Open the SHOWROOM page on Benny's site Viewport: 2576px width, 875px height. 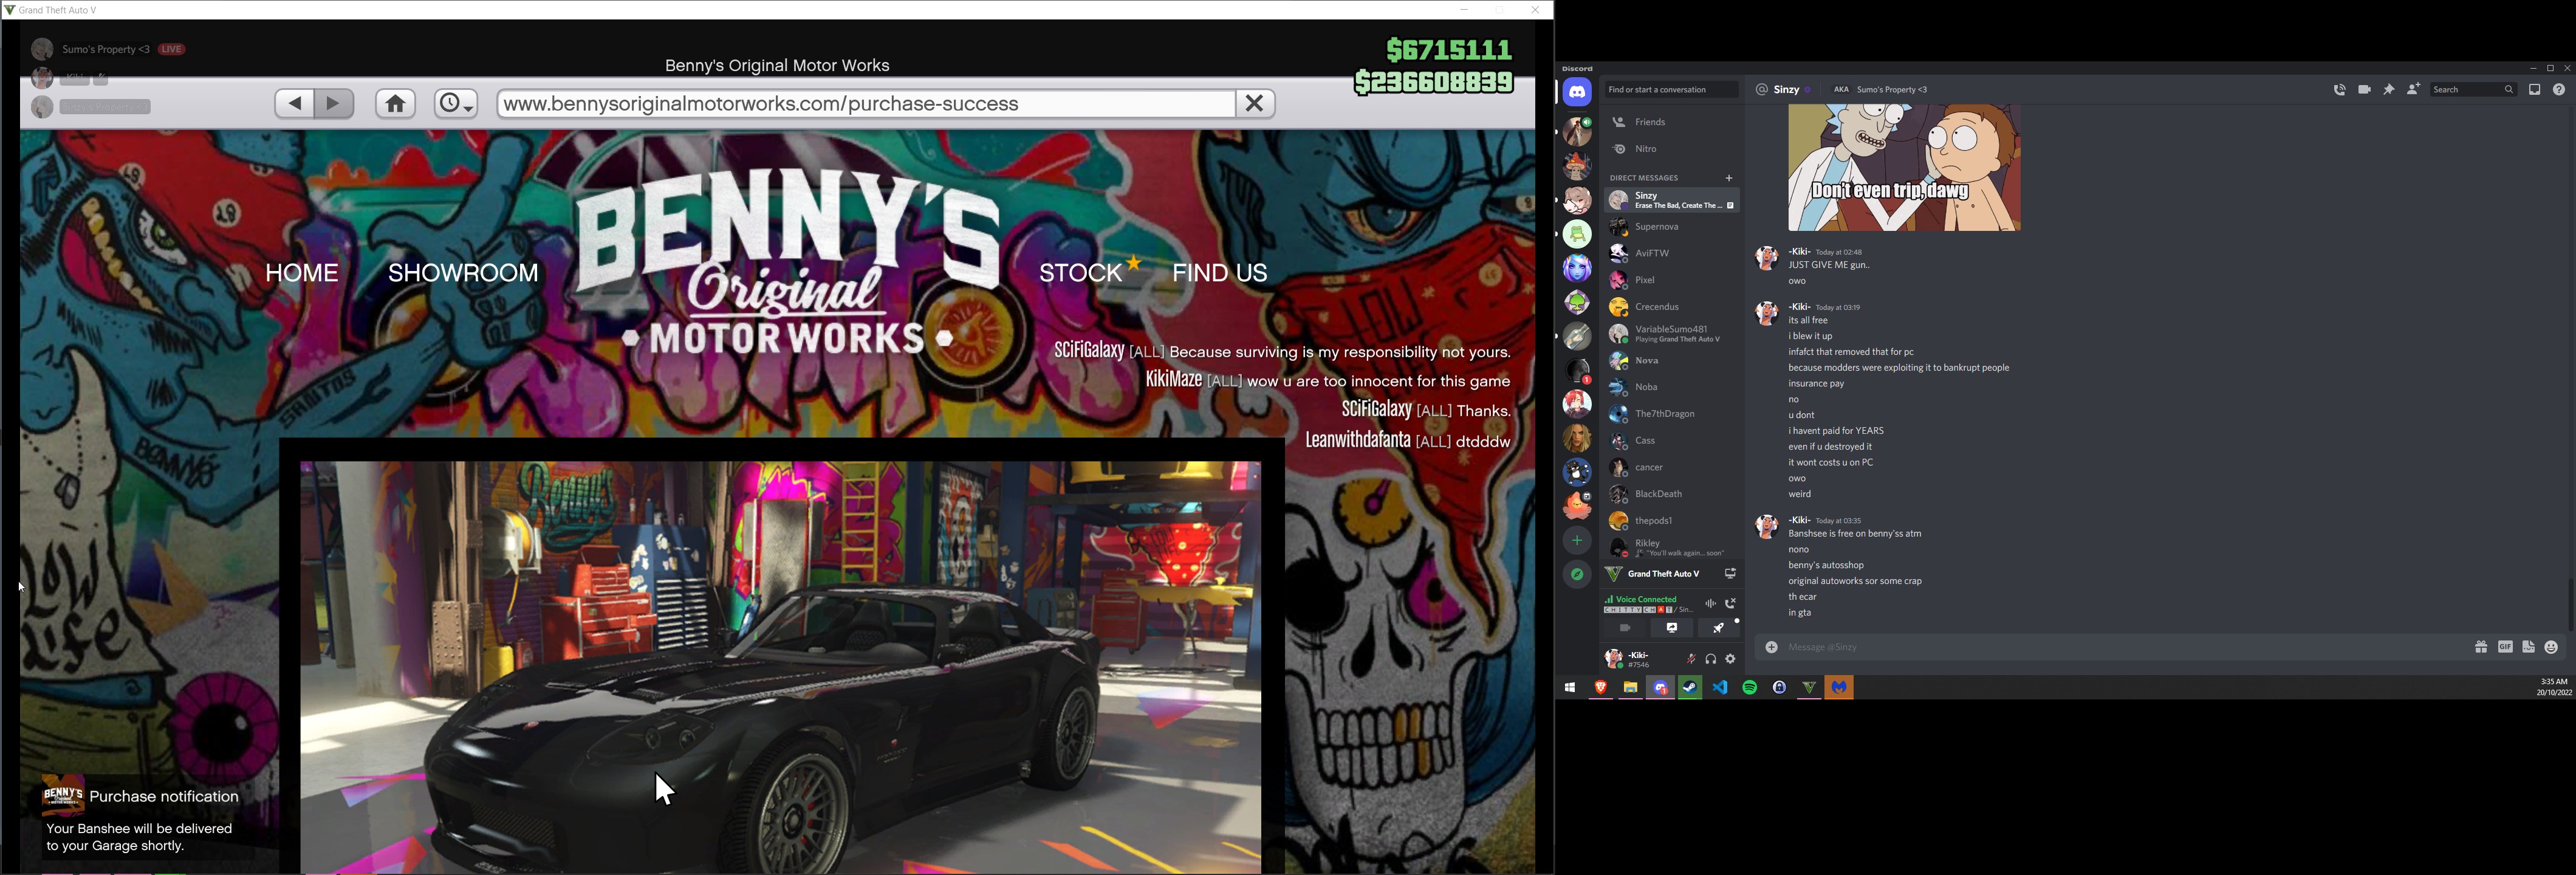coord(463,273)
